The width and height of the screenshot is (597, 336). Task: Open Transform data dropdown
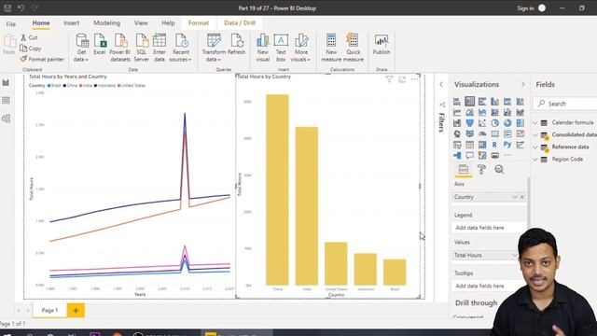[214, 48]
